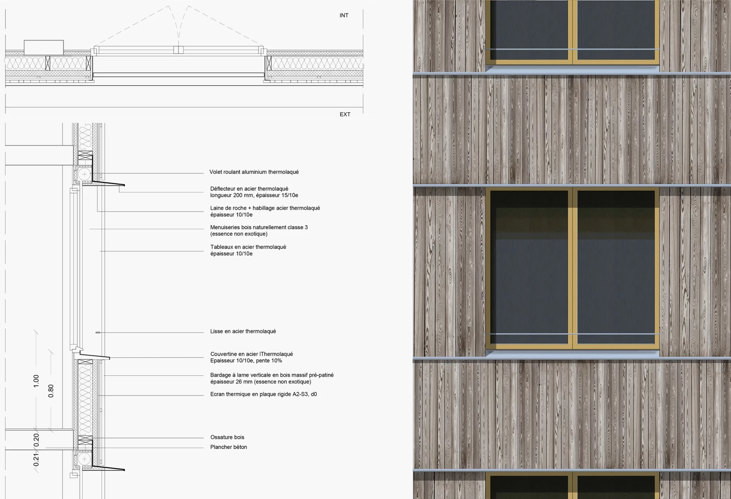Click the upper roller shutter circle in the section
Screen dimensions: 731x499
pos(85,174)
